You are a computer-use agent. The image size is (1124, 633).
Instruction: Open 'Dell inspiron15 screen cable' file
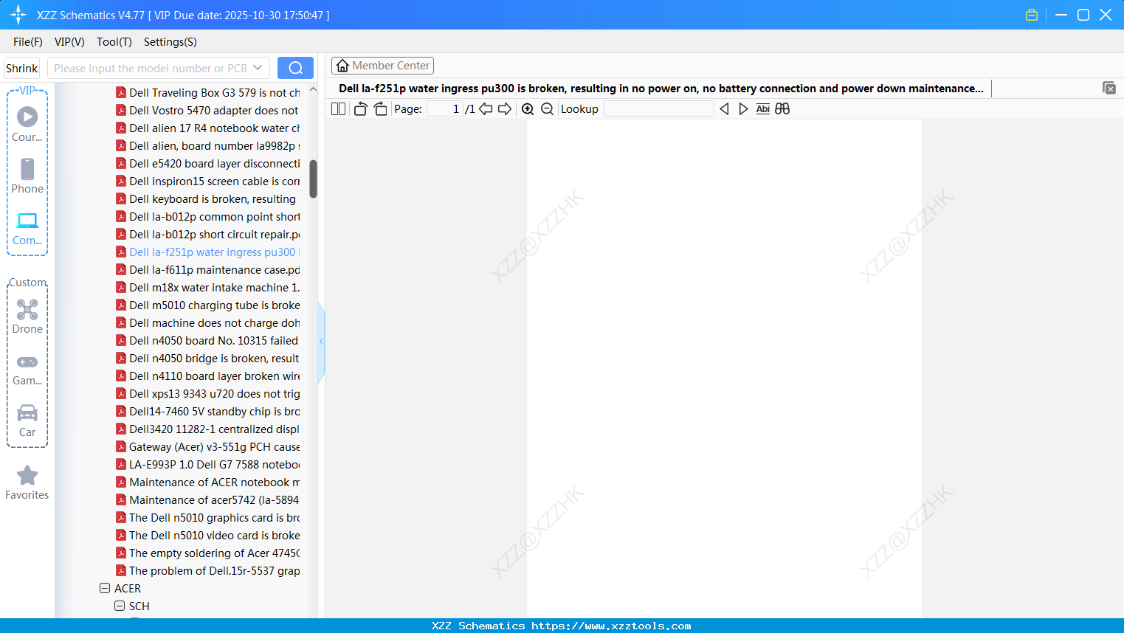[x=208, y=181]
